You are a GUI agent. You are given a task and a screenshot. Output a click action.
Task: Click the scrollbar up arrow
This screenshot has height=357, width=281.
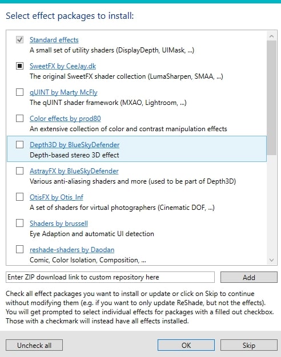pyautogui.click(x=271, y=36)
